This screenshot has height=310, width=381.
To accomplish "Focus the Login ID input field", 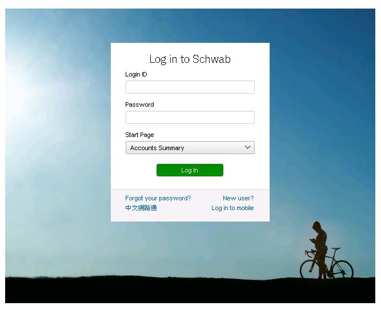I will point(190,87).
